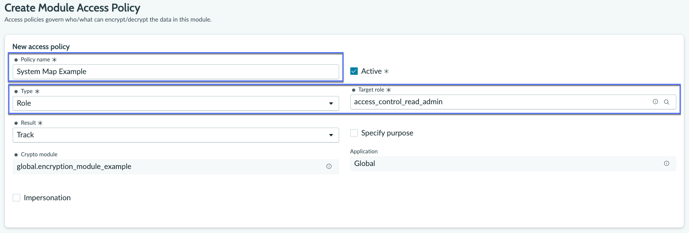Image resolution: width=689 pixels, height=233 pixels.
Task: Click the Access policies govern description text
Action: [x=108, y=19]
